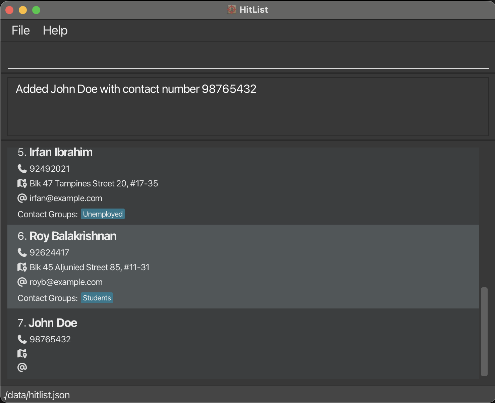Select the Roy Balakrishnan contact name
Image resolution: width=495 pixels, height=403 pixels.
(x=73, y=236)
